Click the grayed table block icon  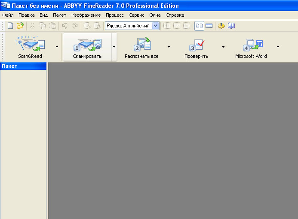click(x=187, y=26)
